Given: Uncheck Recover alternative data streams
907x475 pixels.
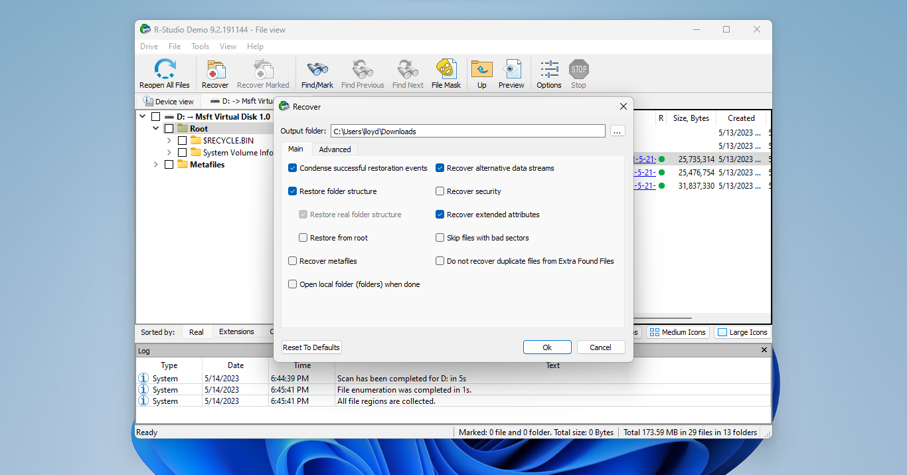Looking at the screenshot, I should tap(440, 168).
